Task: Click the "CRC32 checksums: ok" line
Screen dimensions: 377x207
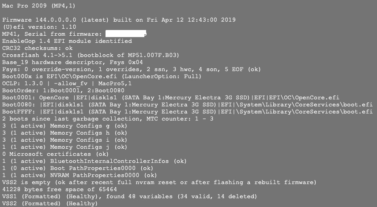Action: click(x=37, y=48)
